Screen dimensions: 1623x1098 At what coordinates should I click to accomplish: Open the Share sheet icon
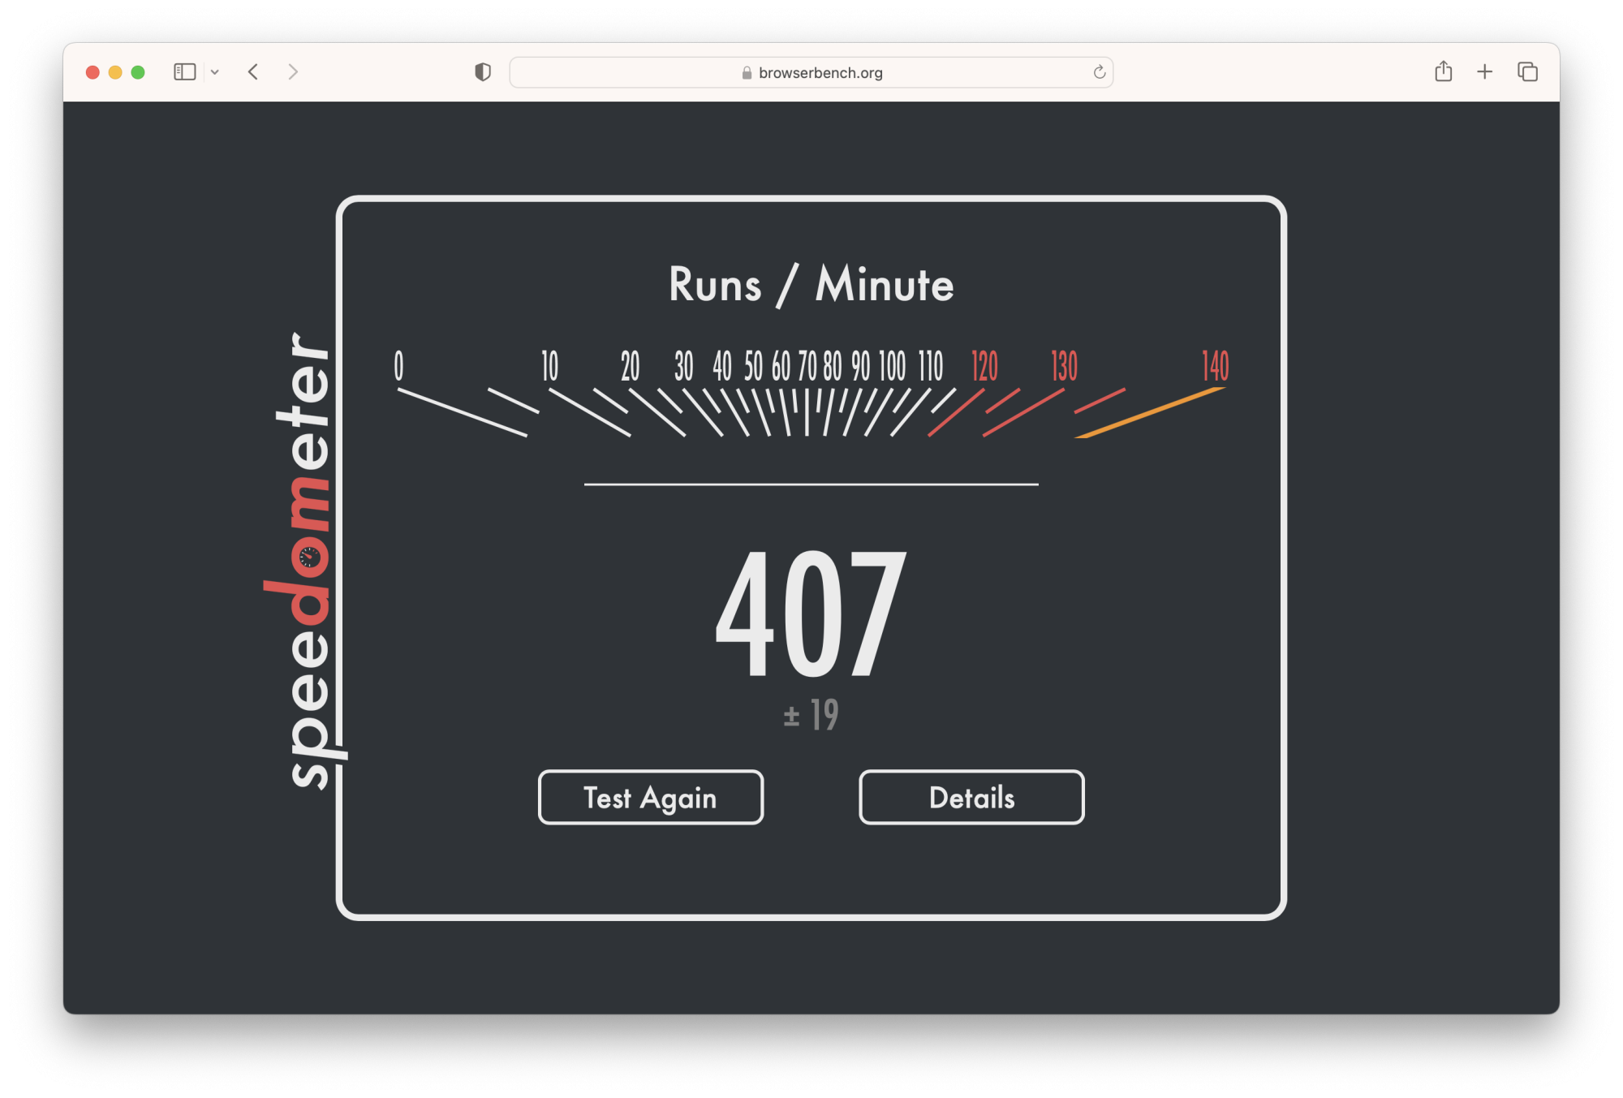pyautogui.click(x=1443, y=71)
